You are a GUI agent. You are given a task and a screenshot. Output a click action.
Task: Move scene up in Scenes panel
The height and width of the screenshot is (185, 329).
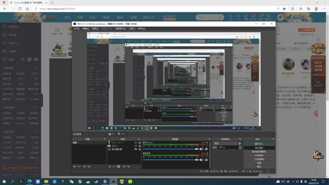click(84, 166)
